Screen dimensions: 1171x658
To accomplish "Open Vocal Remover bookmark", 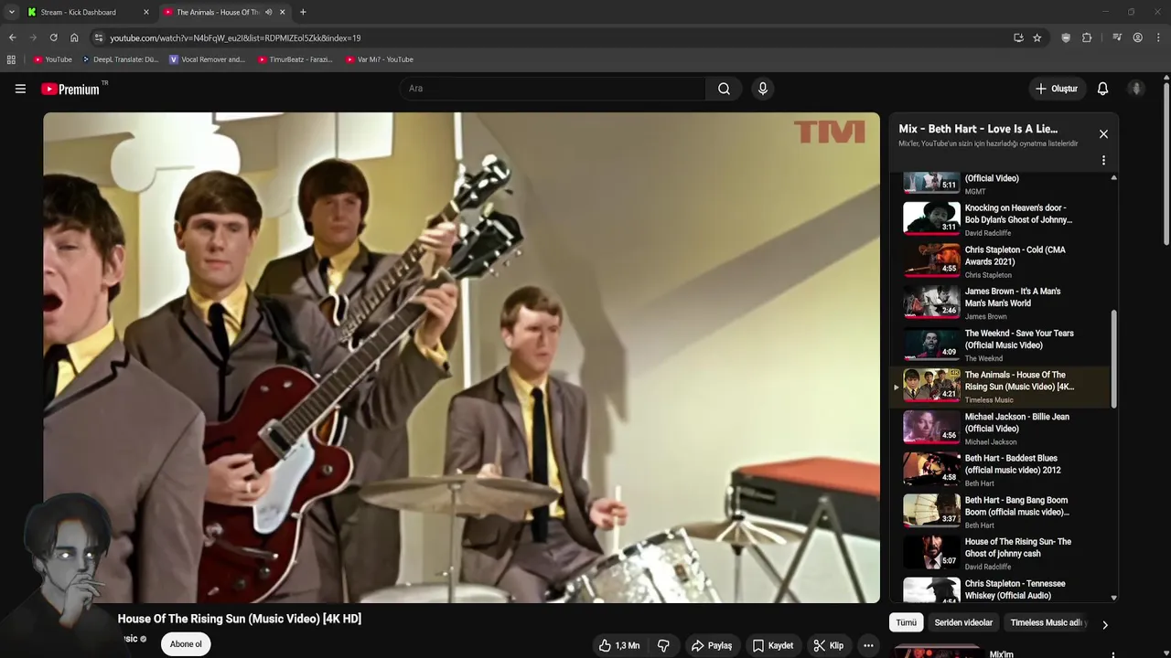I will click(208, 59).
